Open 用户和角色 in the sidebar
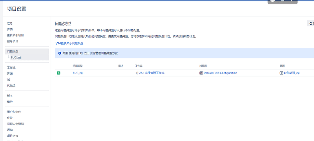The height and width of the screenshot is (141, 314). [x=14, y=112]
